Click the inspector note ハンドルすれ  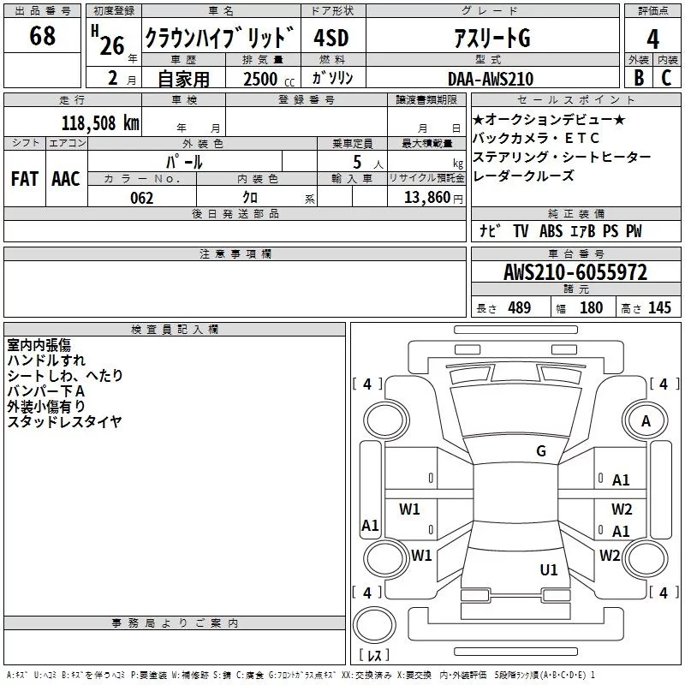click(46, 360)
